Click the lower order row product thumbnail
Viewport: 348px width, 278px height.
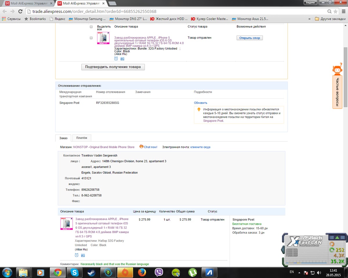(x=66, y=224)
